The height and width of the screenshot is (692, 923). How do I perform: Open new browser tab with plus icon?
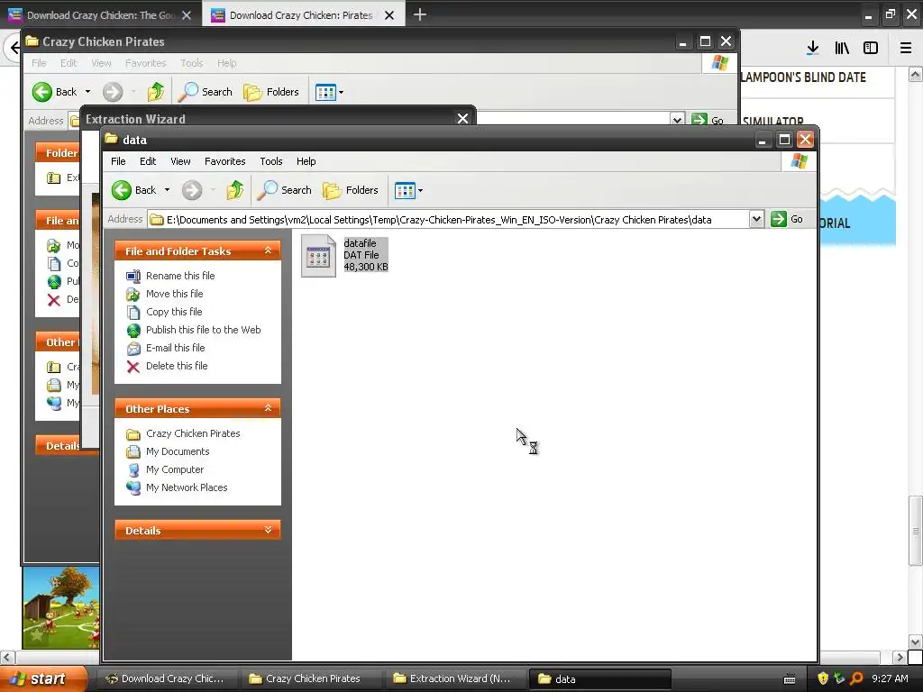(420, 14)
